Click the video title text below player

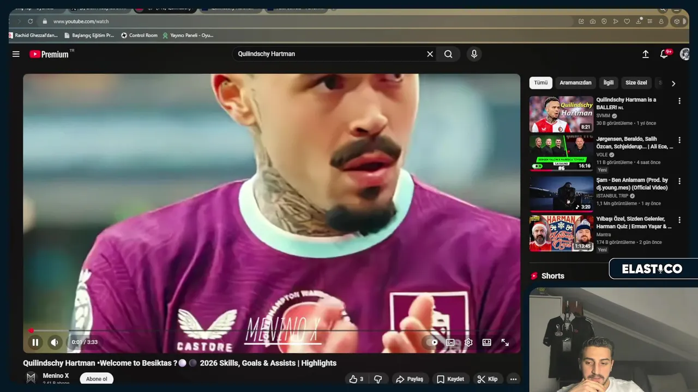[x=179, y=363]
